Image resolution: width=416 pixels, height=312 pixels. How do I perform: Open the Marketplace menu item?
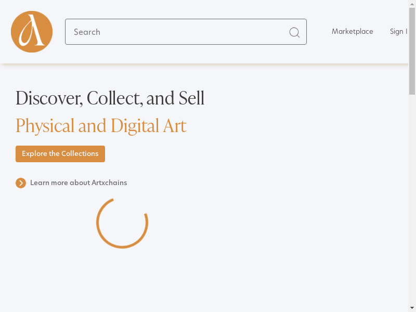[352, 32]
